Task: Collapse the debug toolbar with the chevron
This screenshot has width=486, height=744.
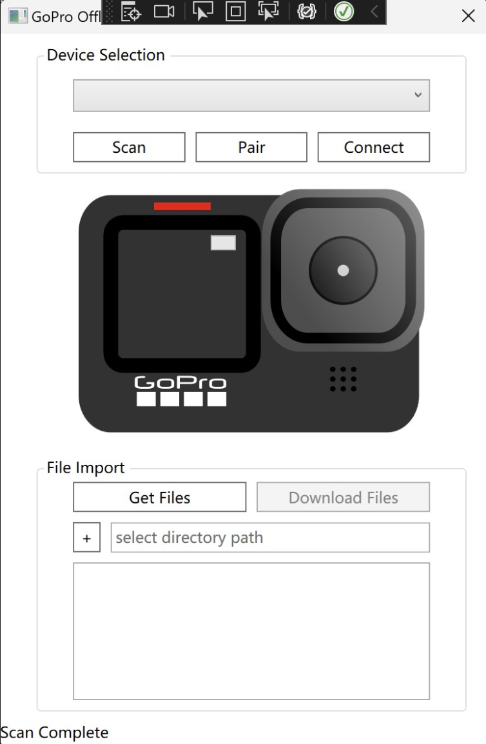Action: [374, 12]
